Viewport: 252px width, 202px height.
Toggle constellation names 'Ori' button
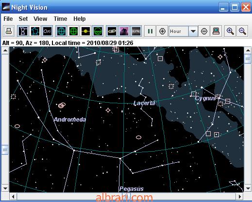point(47,31)
